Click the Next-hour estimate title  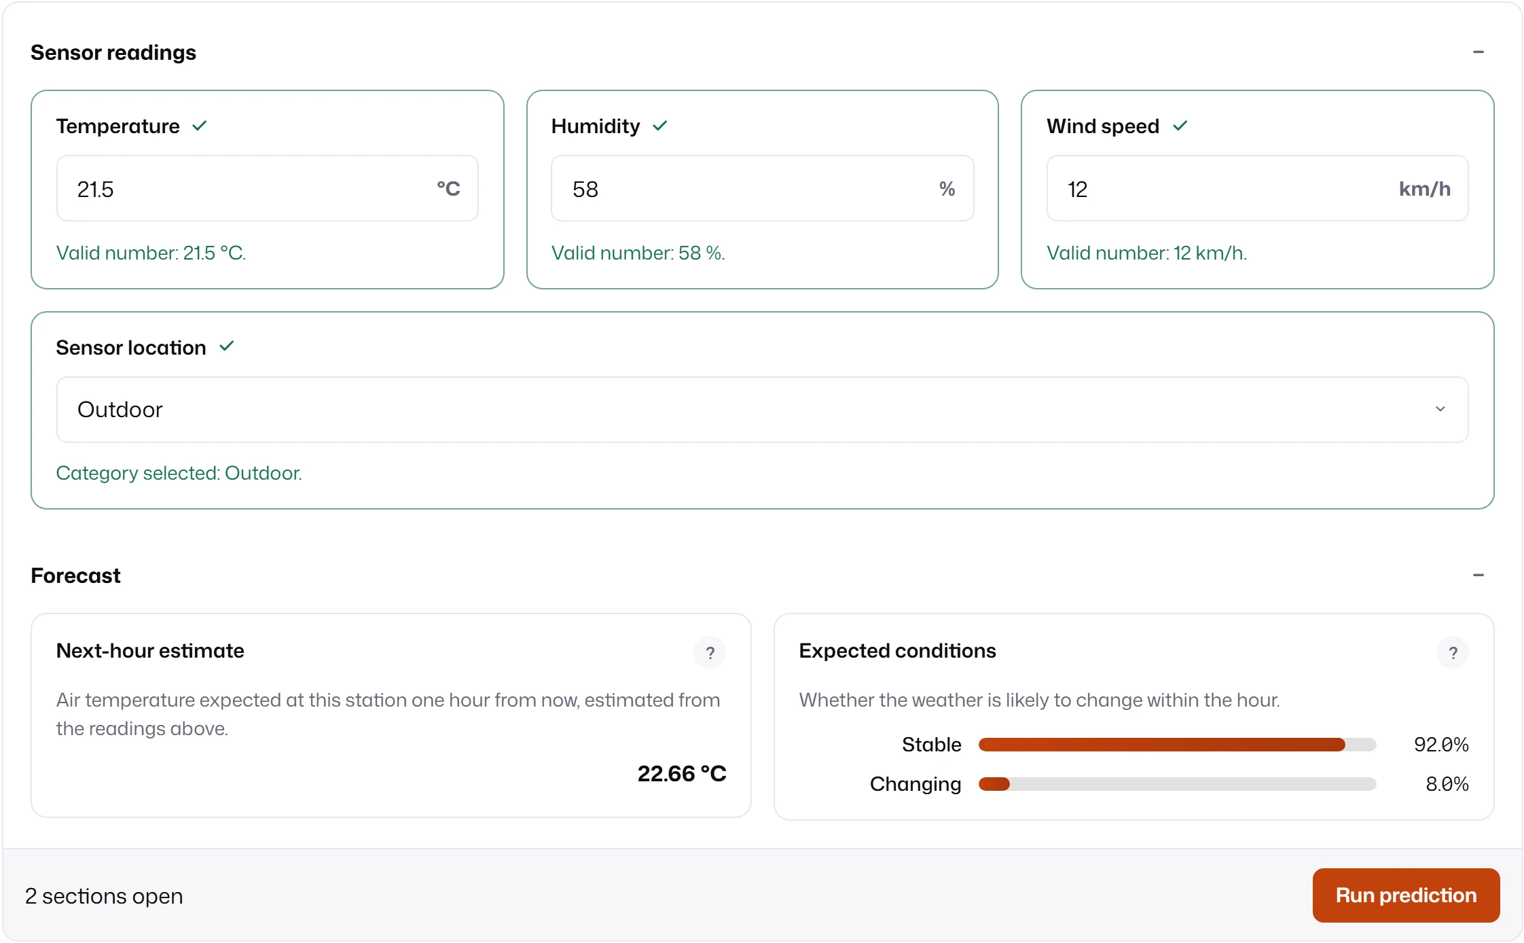(150, 650)
